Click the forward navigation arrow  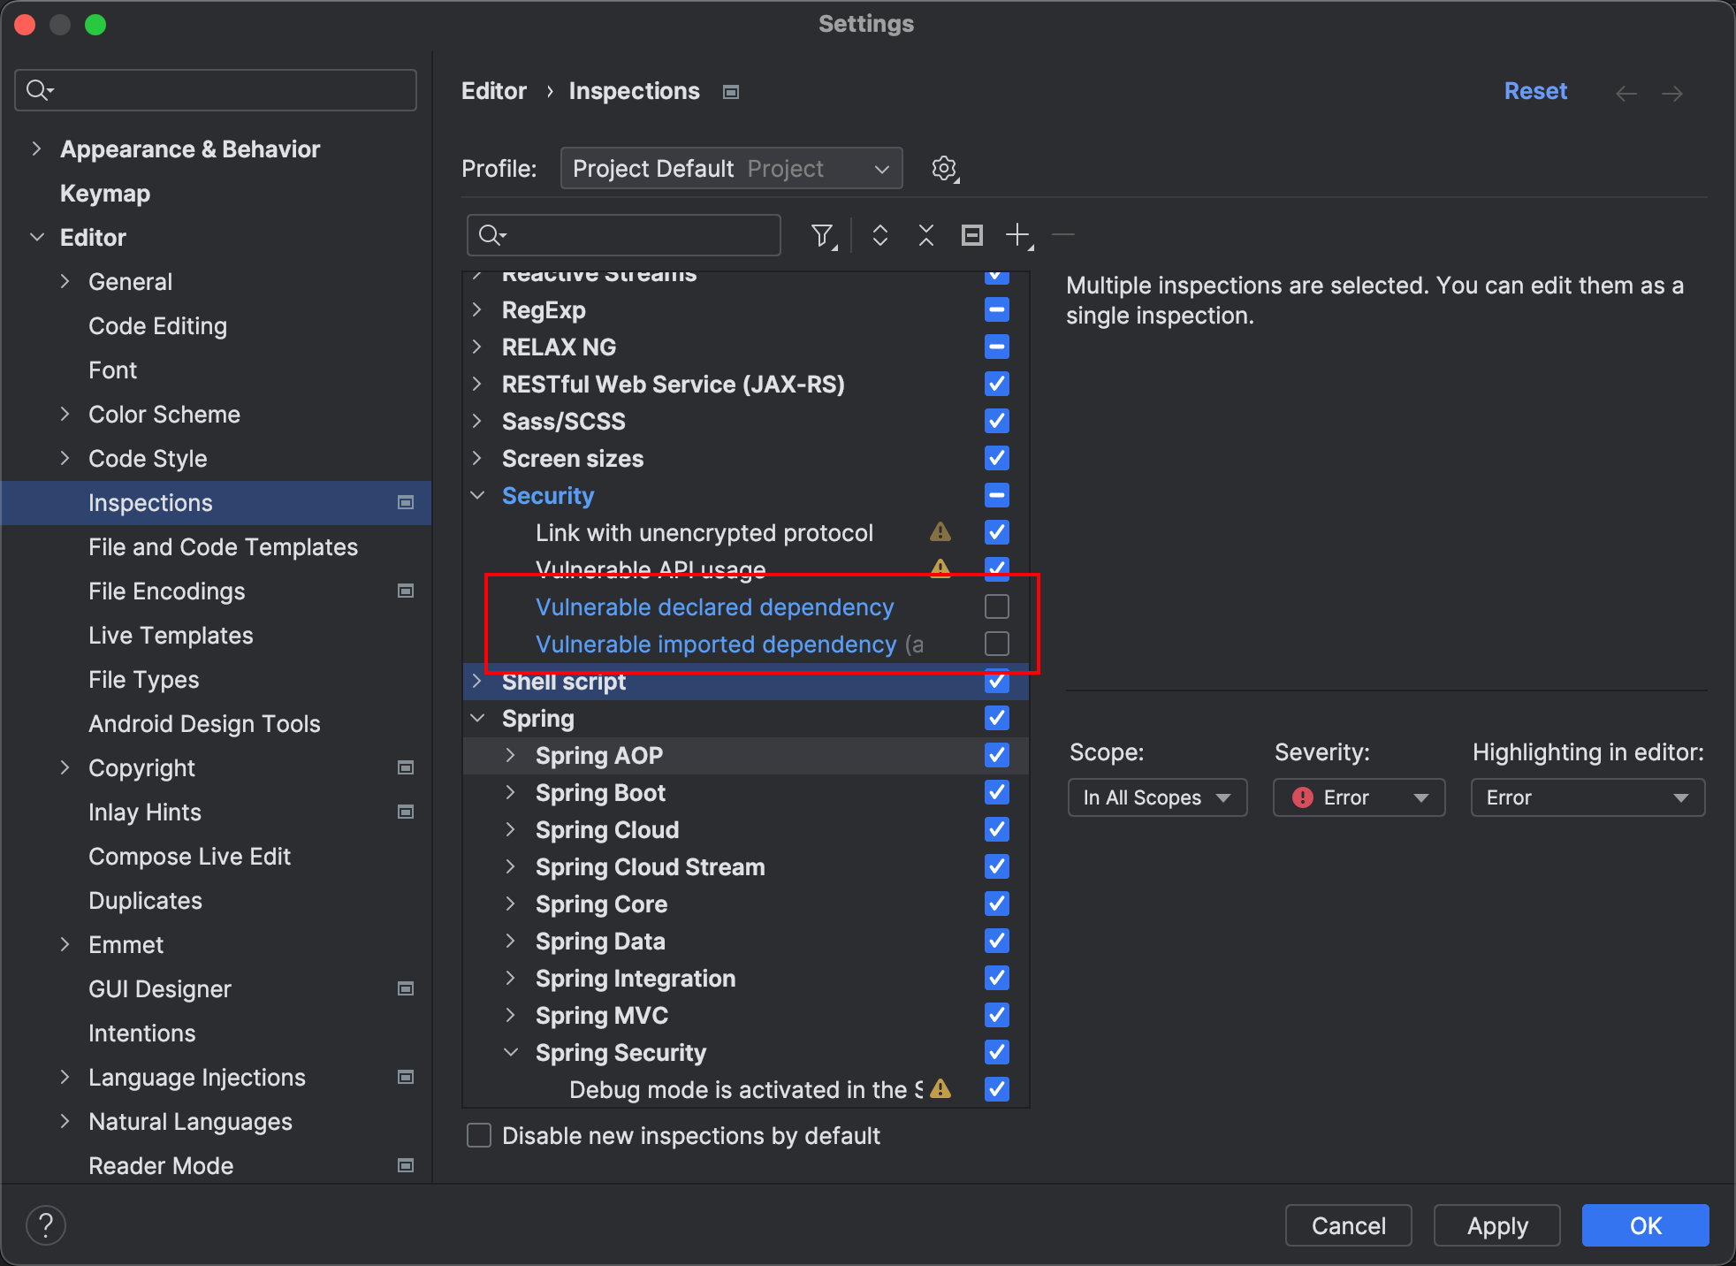pos(1672,93)
